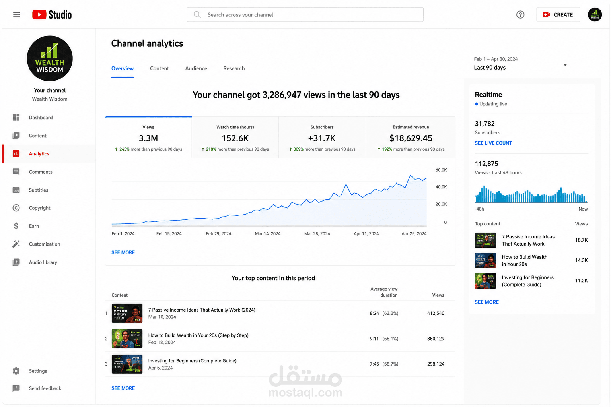Switch to the Overview tab

coord(123,68)
